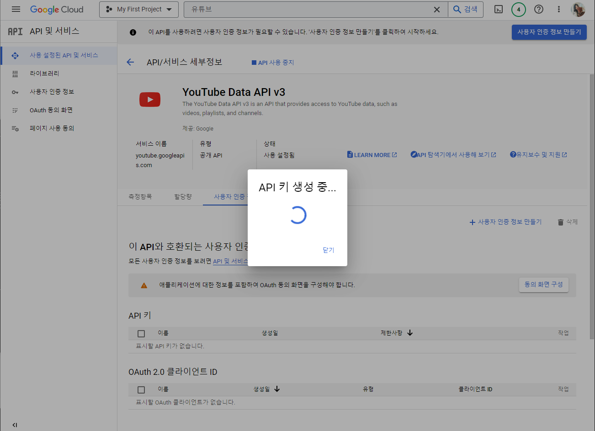
Task: Click the Google Cloud logo
Action: coord(57,9)
